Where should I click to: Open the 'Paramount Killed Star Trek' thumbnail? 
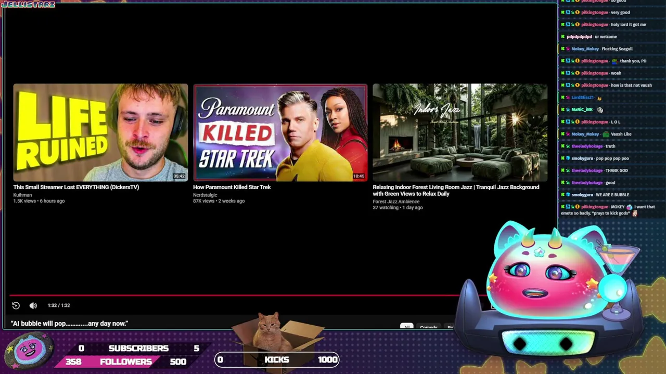pos(280,132)
